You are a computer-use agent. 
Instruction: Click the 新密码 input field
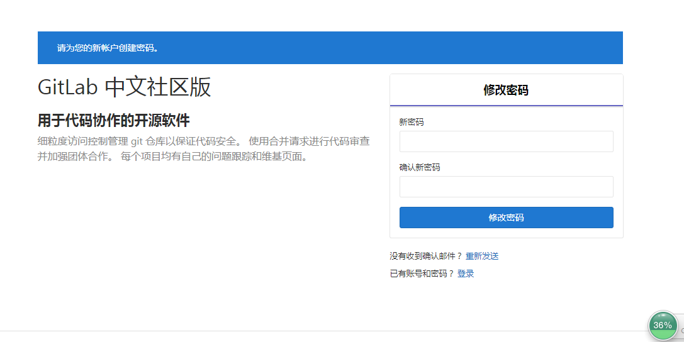(506, 141)
